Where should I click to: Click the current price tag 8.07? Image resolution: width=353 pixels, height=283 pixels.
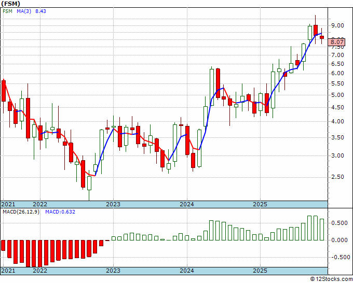point(337,42)
